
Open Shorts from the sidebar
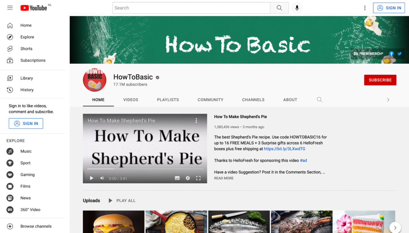pos(26,49)
